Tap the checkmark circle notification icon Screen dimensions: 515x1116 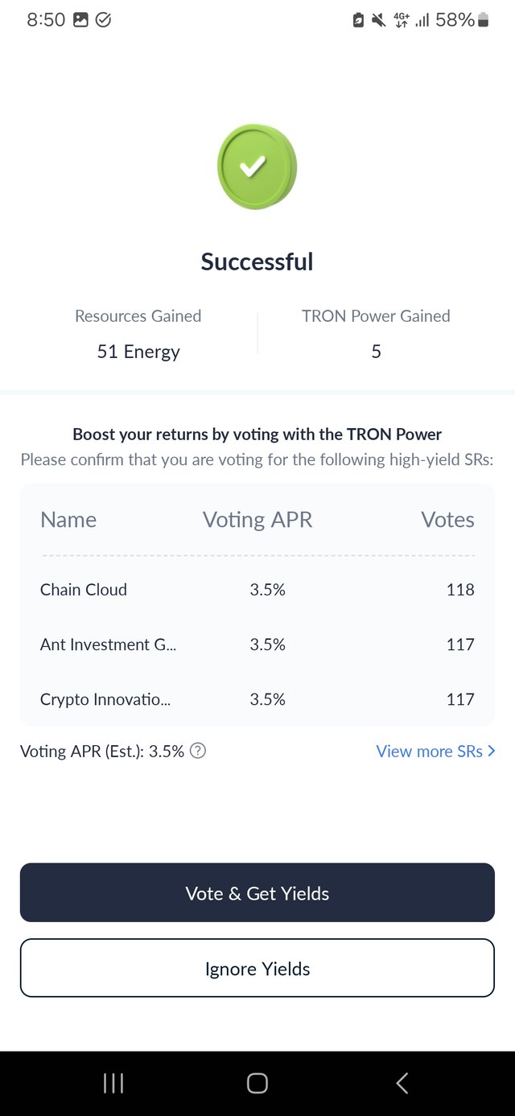(x=103, y=20)
